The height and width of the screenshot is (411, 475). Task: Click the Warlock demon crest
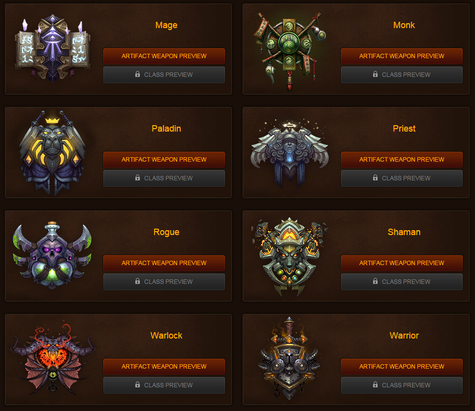[x=53, y=360]
